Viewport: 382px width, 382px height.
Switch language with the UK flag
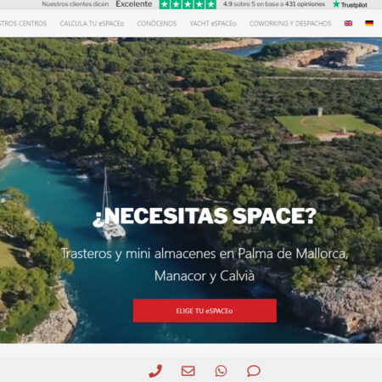coord(348,23)
